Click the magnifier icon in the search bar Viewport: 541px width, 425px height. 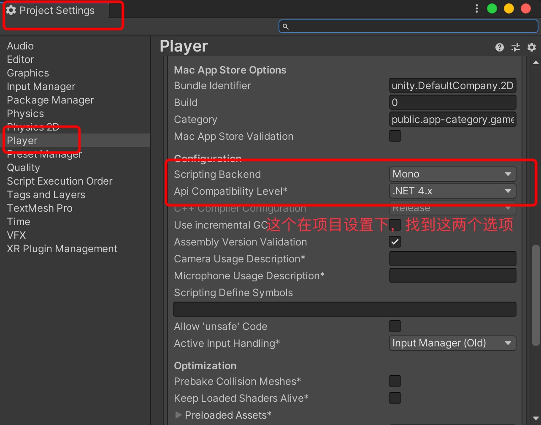286,26
